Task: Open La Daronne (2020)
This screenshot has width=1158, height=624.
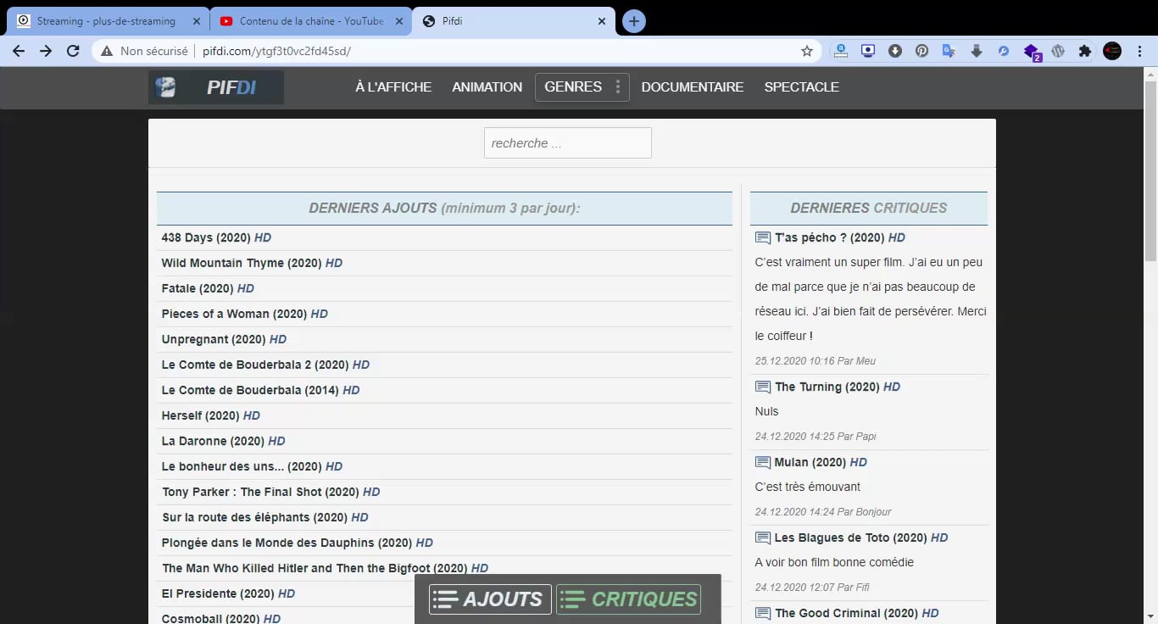Action: (223, 441)
